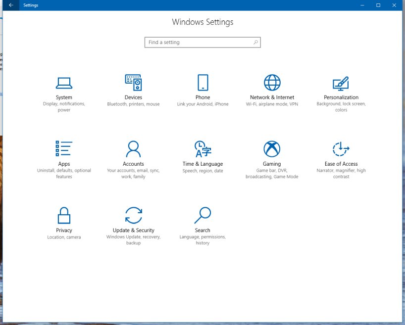Click the Search category heading label
This screenshot has height=325, width=405.
202,230
